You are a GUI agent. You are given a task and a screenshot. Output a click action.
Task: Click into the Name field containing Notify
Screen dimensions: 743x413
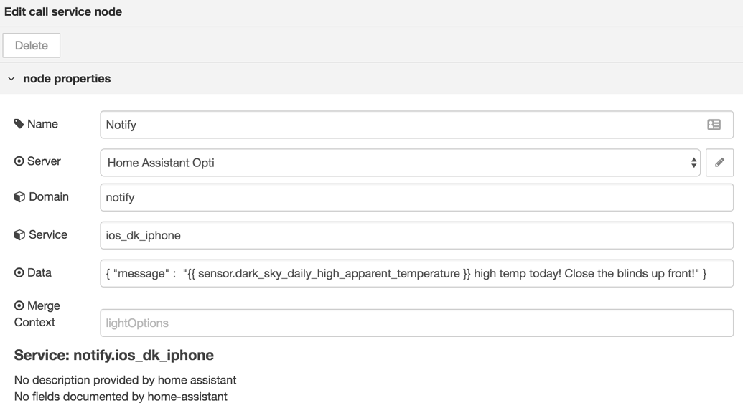coord(402,125)
